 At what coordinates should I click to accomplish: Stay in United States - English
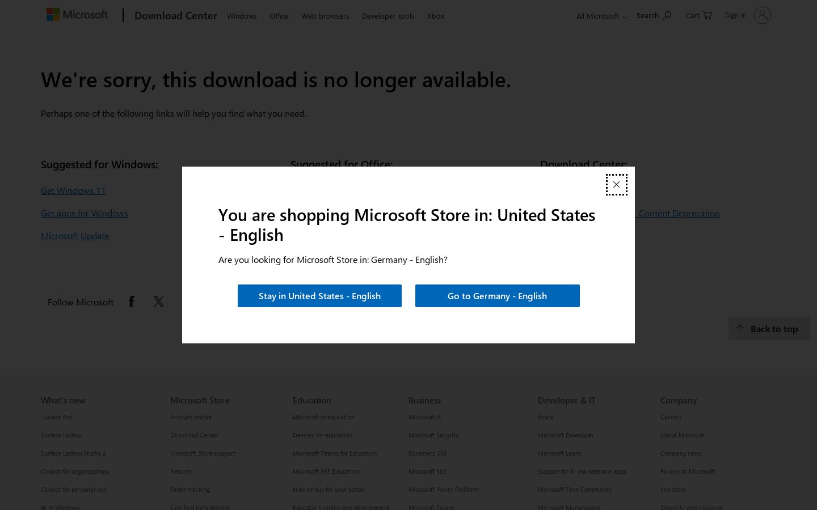pyautogui.click(x=319, y=296)
